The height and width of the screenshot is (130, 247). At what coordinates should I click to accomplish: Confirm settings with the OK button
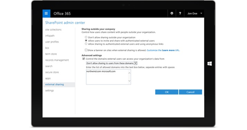click(167, 92)
